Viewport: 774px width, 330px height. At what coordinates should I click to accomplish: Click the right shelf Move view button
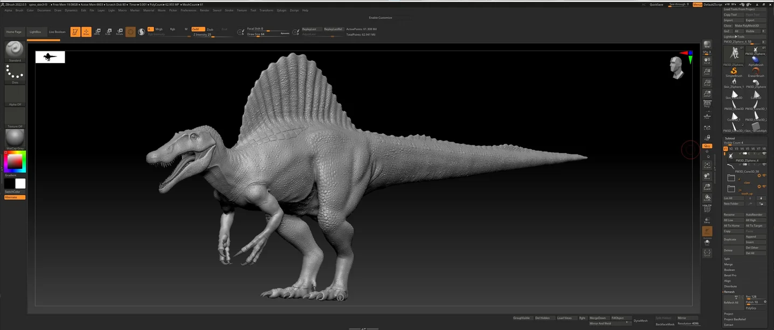(x=707, y=176)
